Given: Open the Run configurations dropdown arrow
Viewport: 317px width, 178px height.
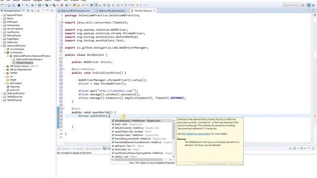Looking at the screenshot, I should pyautogui.click(x=43, y=5).
